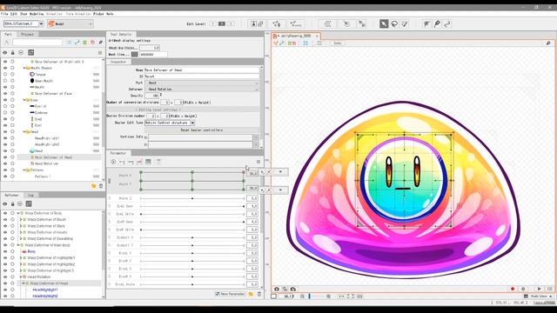The width and height of the screenshot is (557, 313).
Task: Click the automatic mesh generator icon
Action: (296, 23)
